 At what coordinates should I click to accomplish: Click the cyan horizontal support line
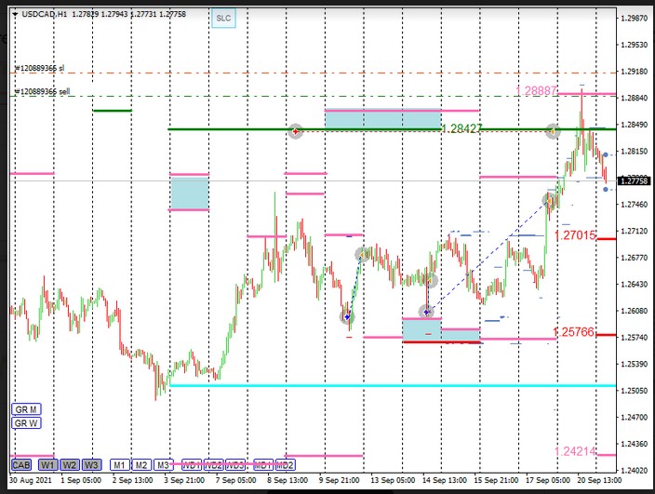[x=372, y=385]
